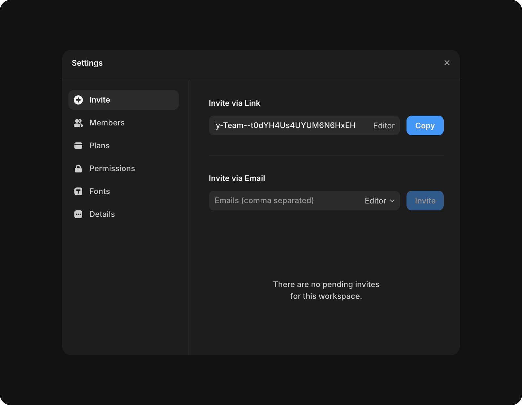Click the plus icon next to Invite
The height and width of the screenshot is (405, 522).
[78, 100]
